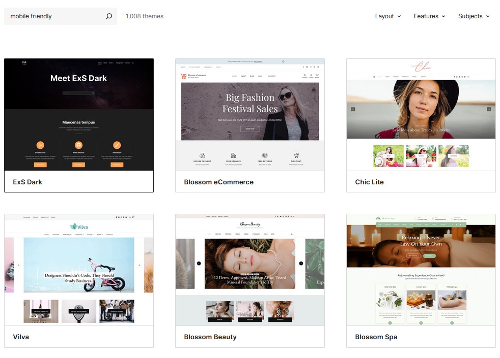Select the Vilva theme title link

click(21, 337)
